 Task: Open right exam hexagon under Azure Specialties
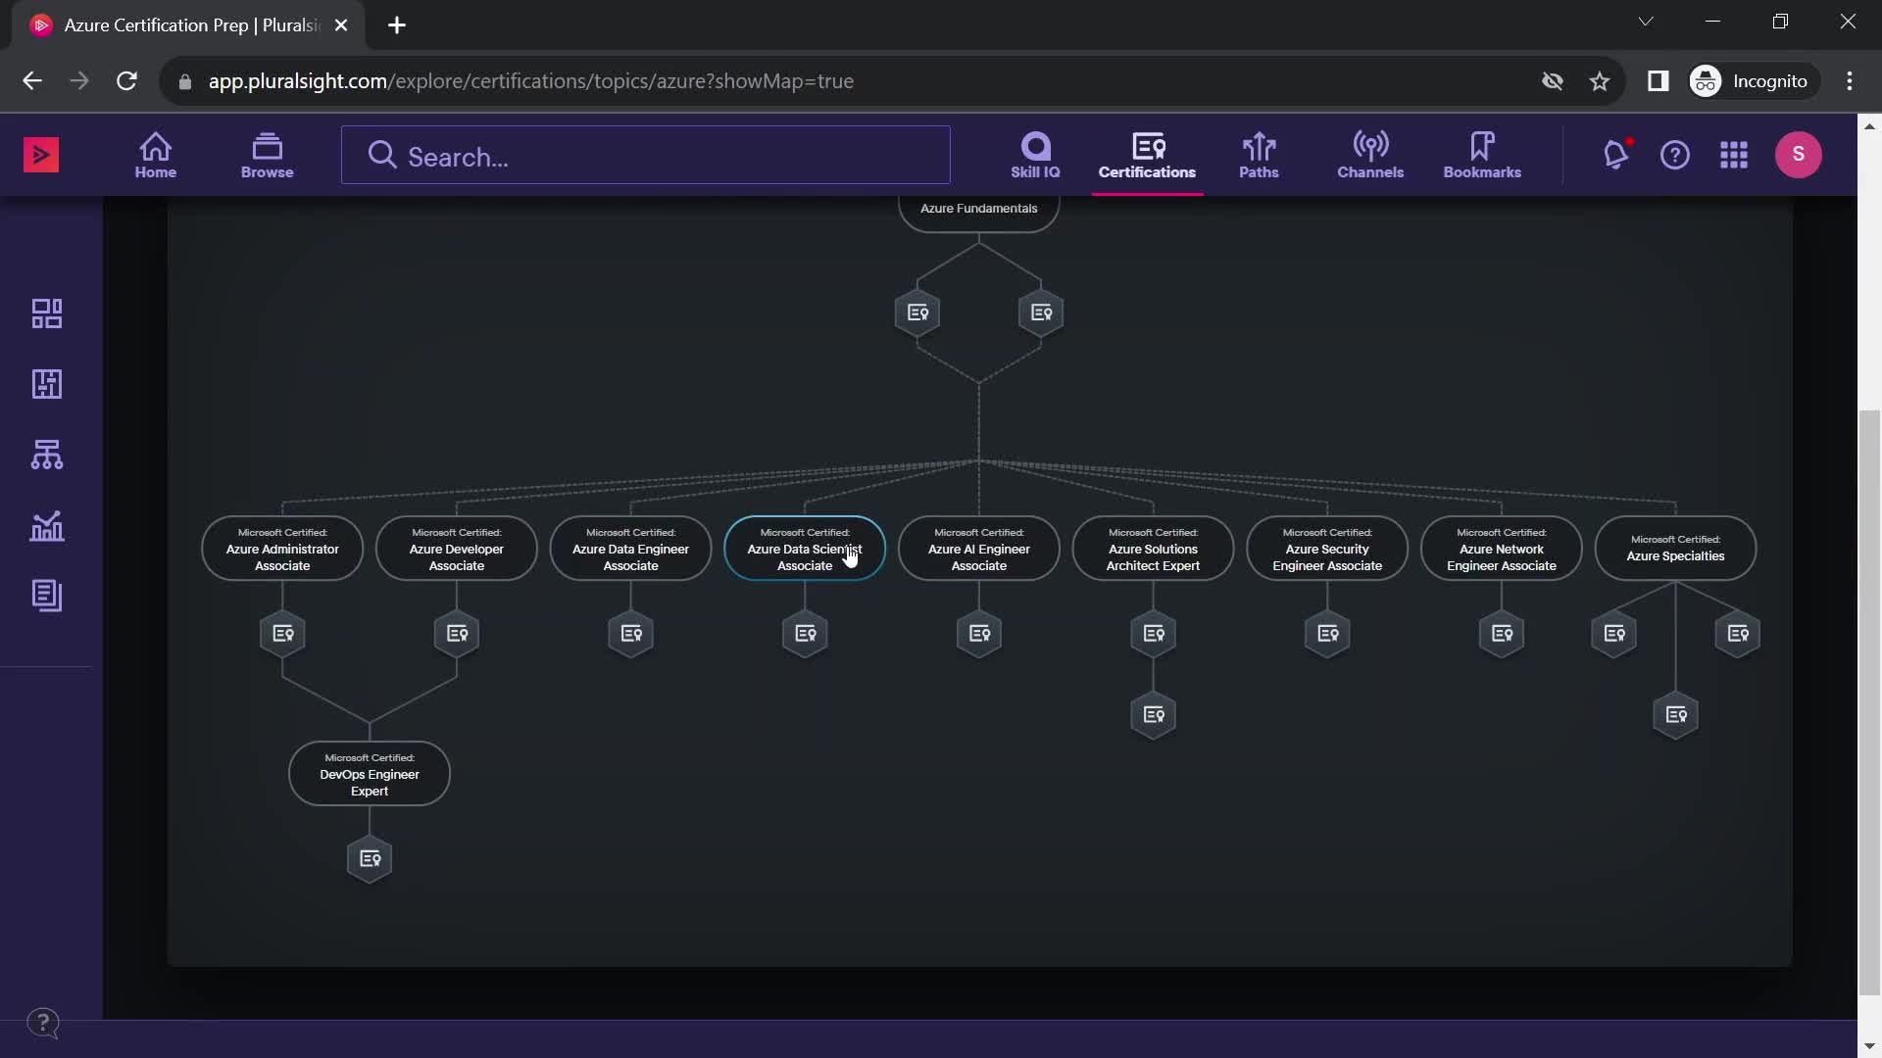pos(1738,634)
